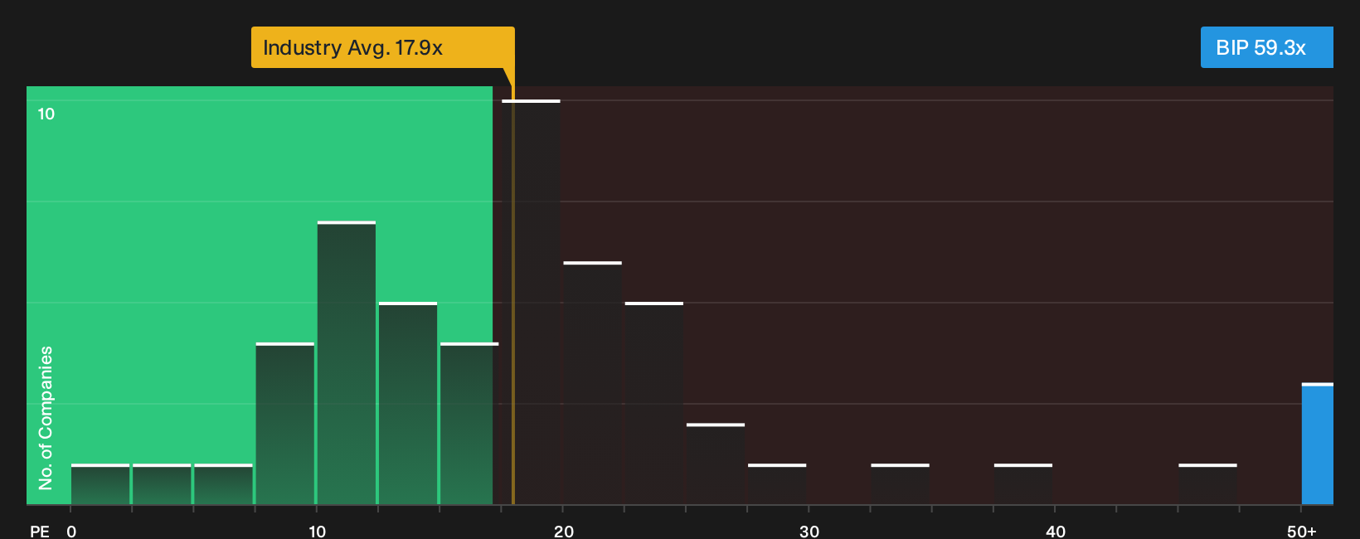Select the isolated bar at PE 32.5–35
The width and height of the screenshot is (1360, 539).
point(900,484)
